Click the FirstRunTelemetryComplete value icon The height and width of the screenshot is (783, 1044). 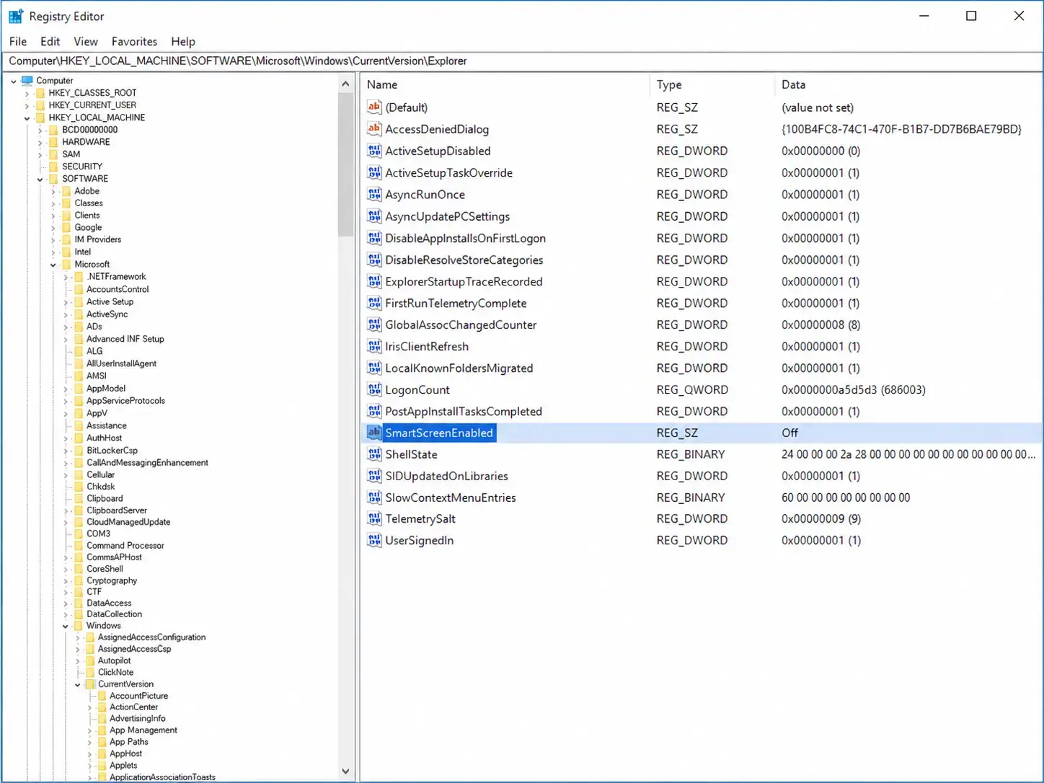[374, 303]
